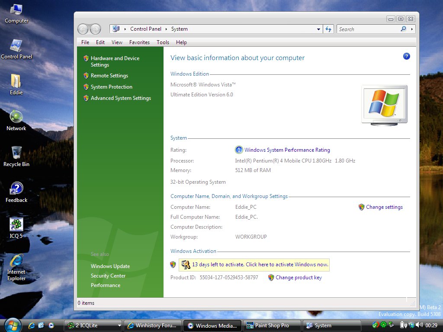Open Help via blue question mark icon
The image size is (443, 332).
406,56
